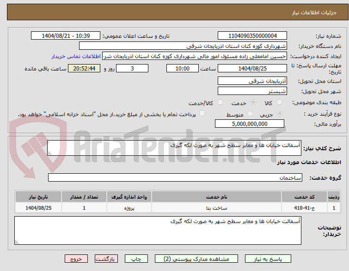Click the نام خدمت column header
The width and height of the screenshot is (349, 271).
coord(217,197)
